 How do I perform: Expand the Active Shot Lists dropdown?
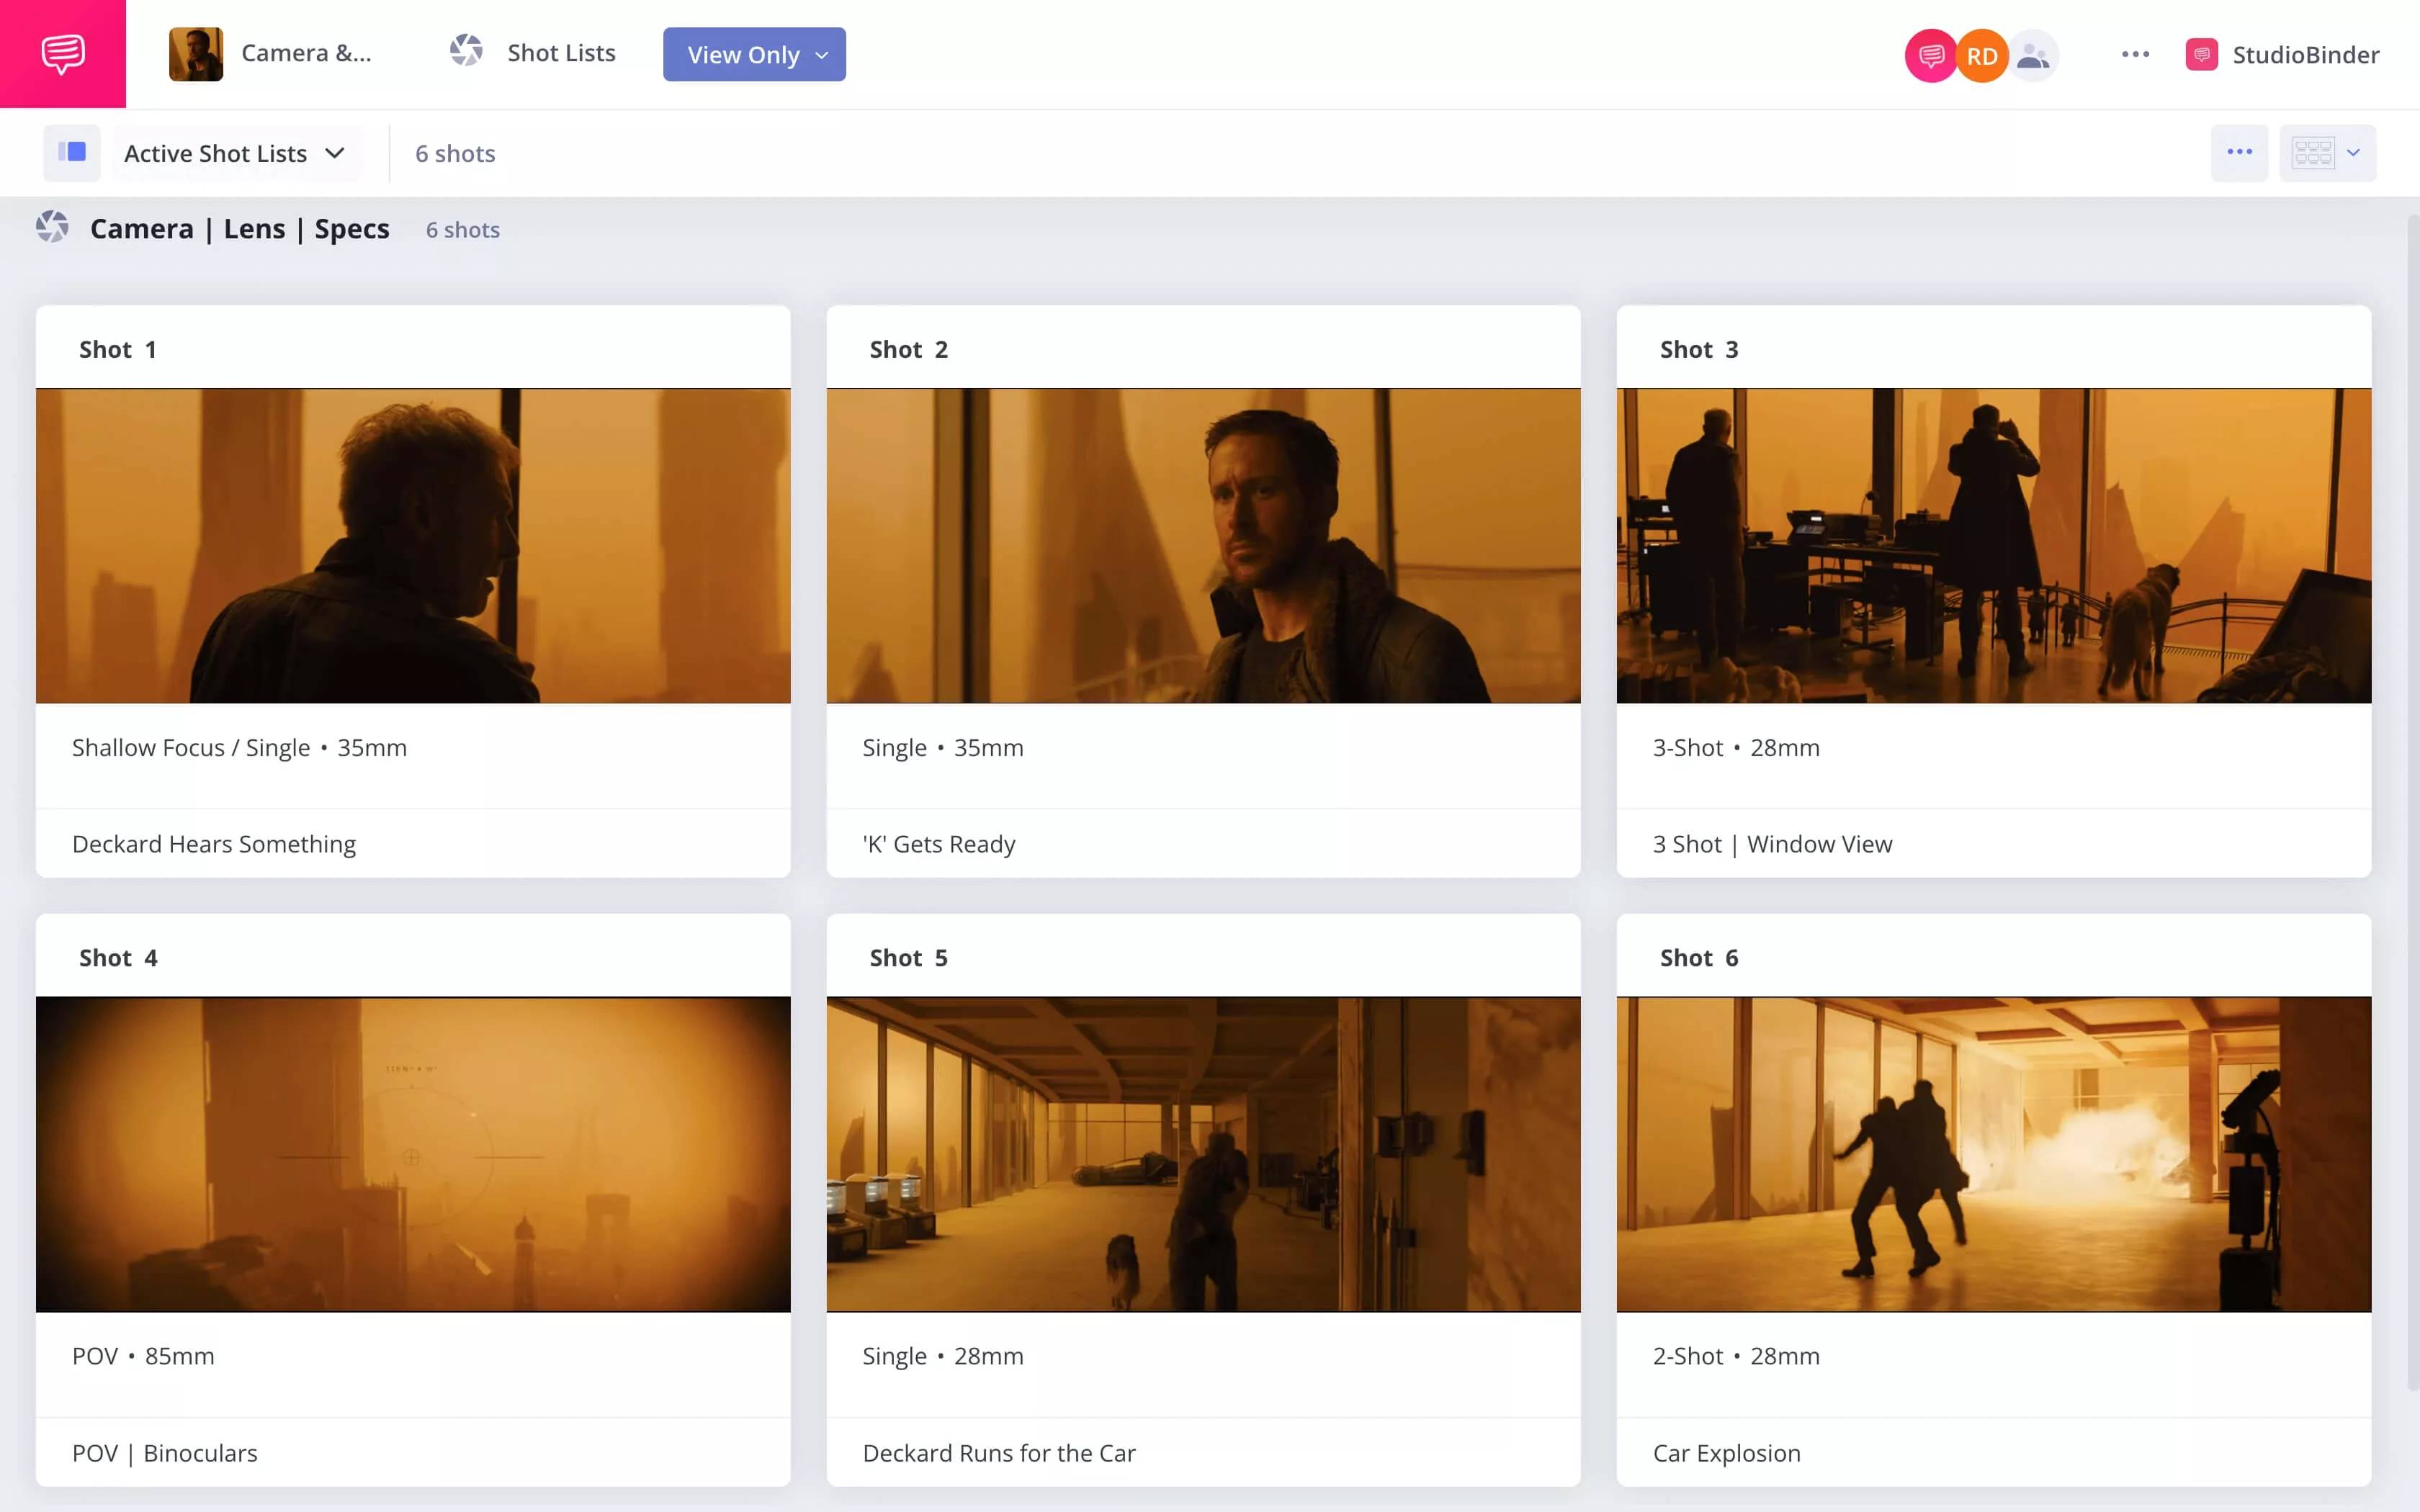click(234, 153)
